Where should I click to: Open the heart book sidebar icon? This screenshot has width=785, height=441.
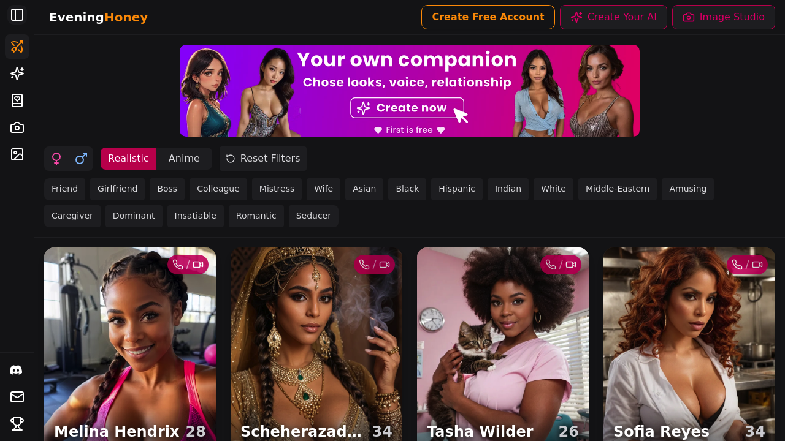[x=17, y=100]
